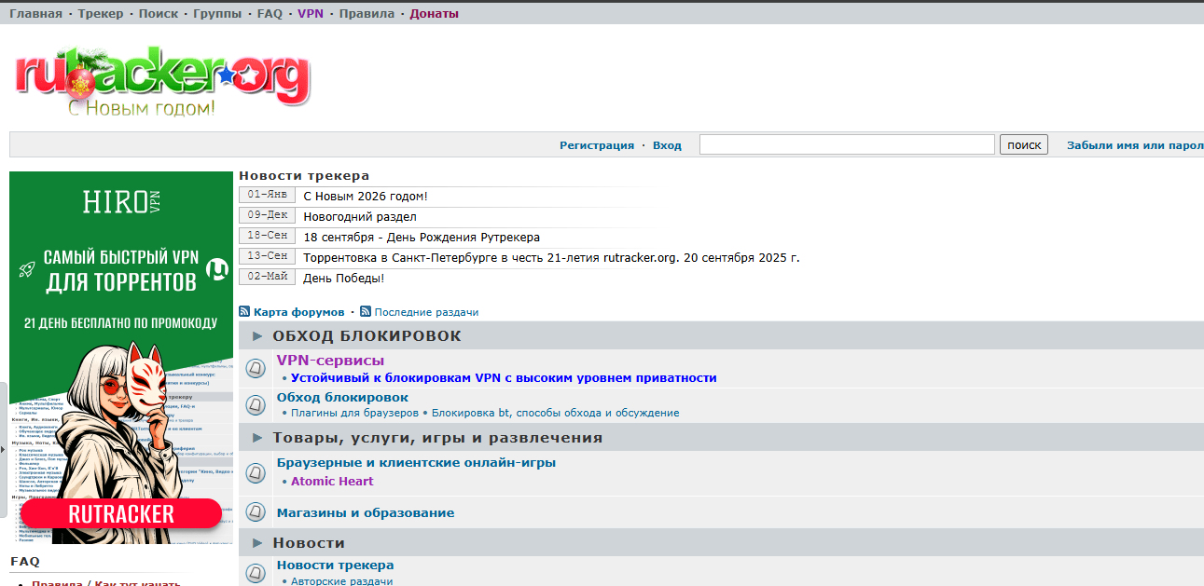This screenshot has width=1204, height=586.
Task: Click the RSS icon beside Последние раздачи
Action: pyautogui.click(x=366, y=312)
